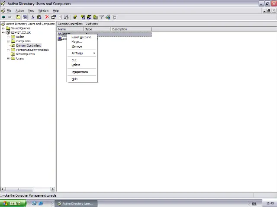277x207 pixels.
Task: Choose Manage from the context menu
Action: tap(82, 46)
